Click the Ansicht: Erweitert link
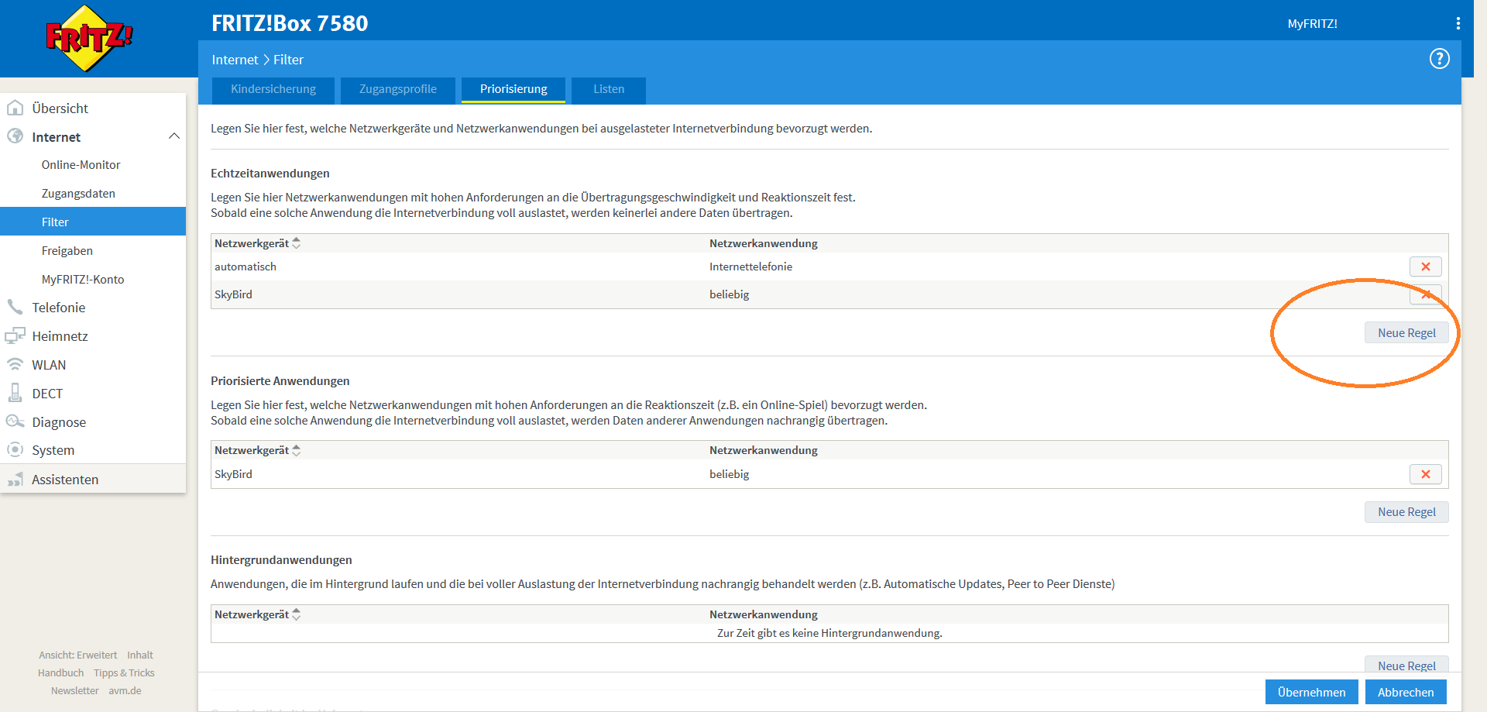This screenshot has width=1487, height=712. tap(78, 655)
